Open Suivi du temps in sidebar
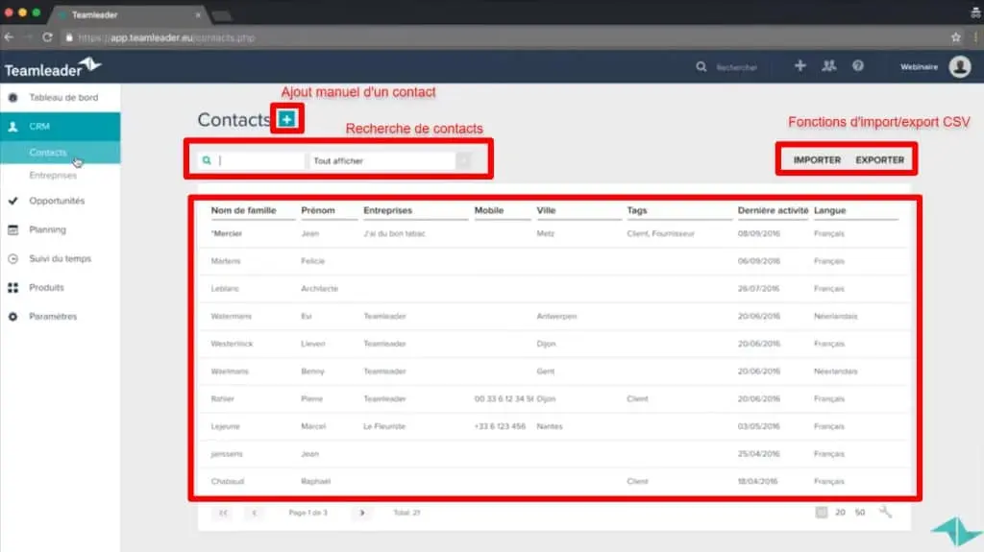Image resolution: width=984 pixels, height=552 pixels. [x=61, y=258]
